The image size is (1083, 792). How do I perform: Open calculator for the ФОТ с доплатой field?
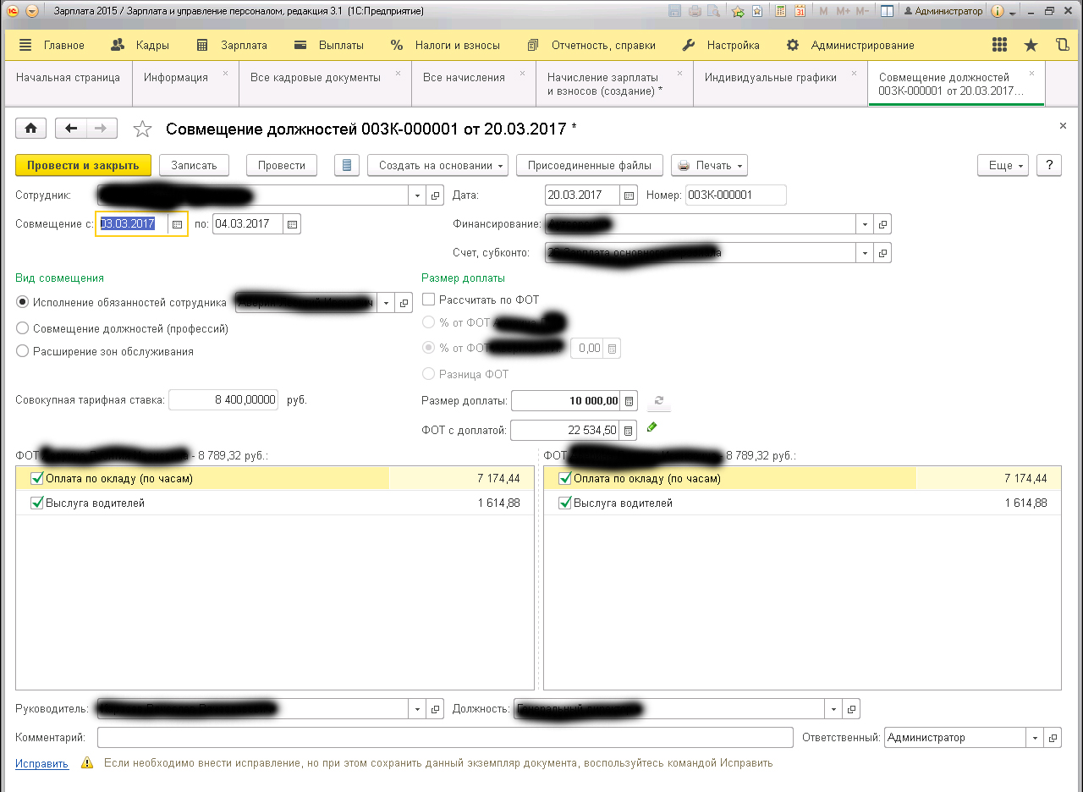(x=629, y=431)
